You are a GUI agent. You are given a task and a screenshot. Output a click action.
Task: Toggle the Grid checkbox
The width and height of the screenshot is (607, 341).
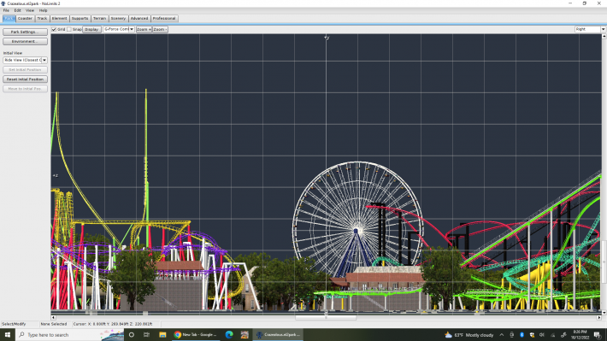(x=54, y=29)
